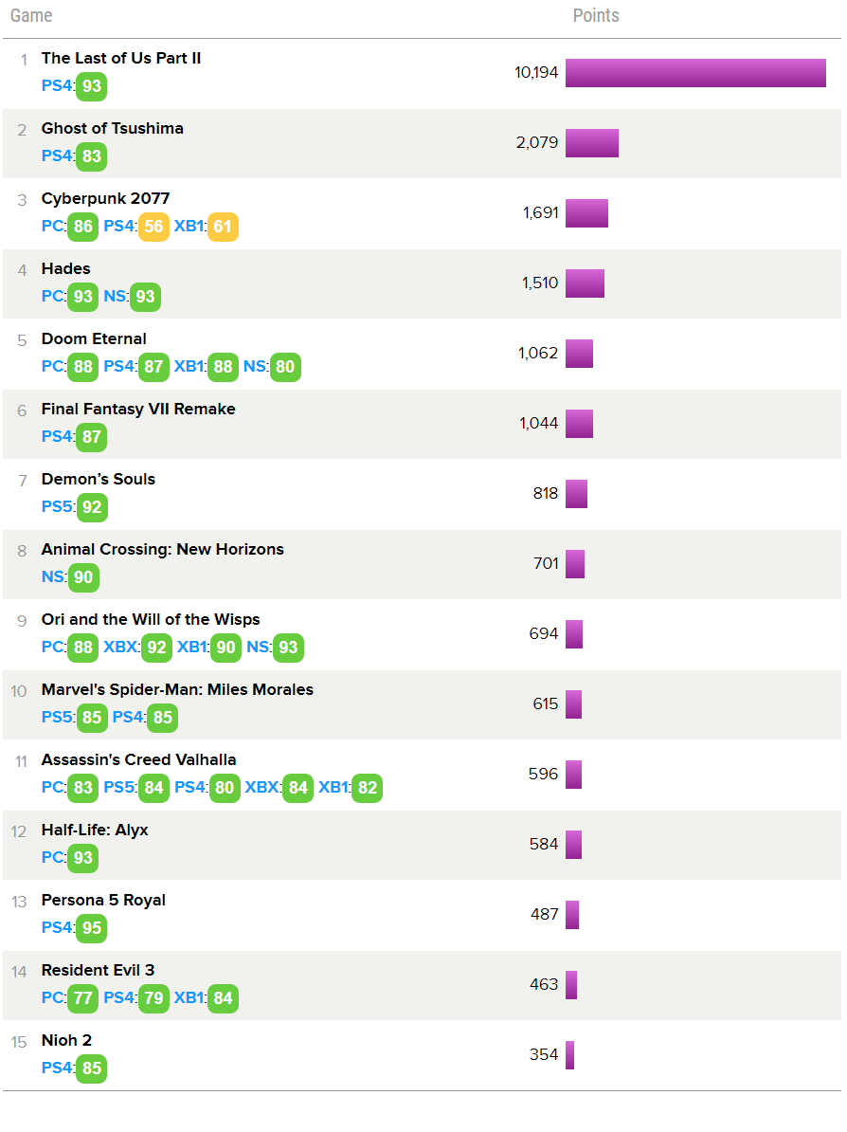847x1132 pixels.
Task: Open Half-Life: Alyx game page
Action: coord(95,830)
